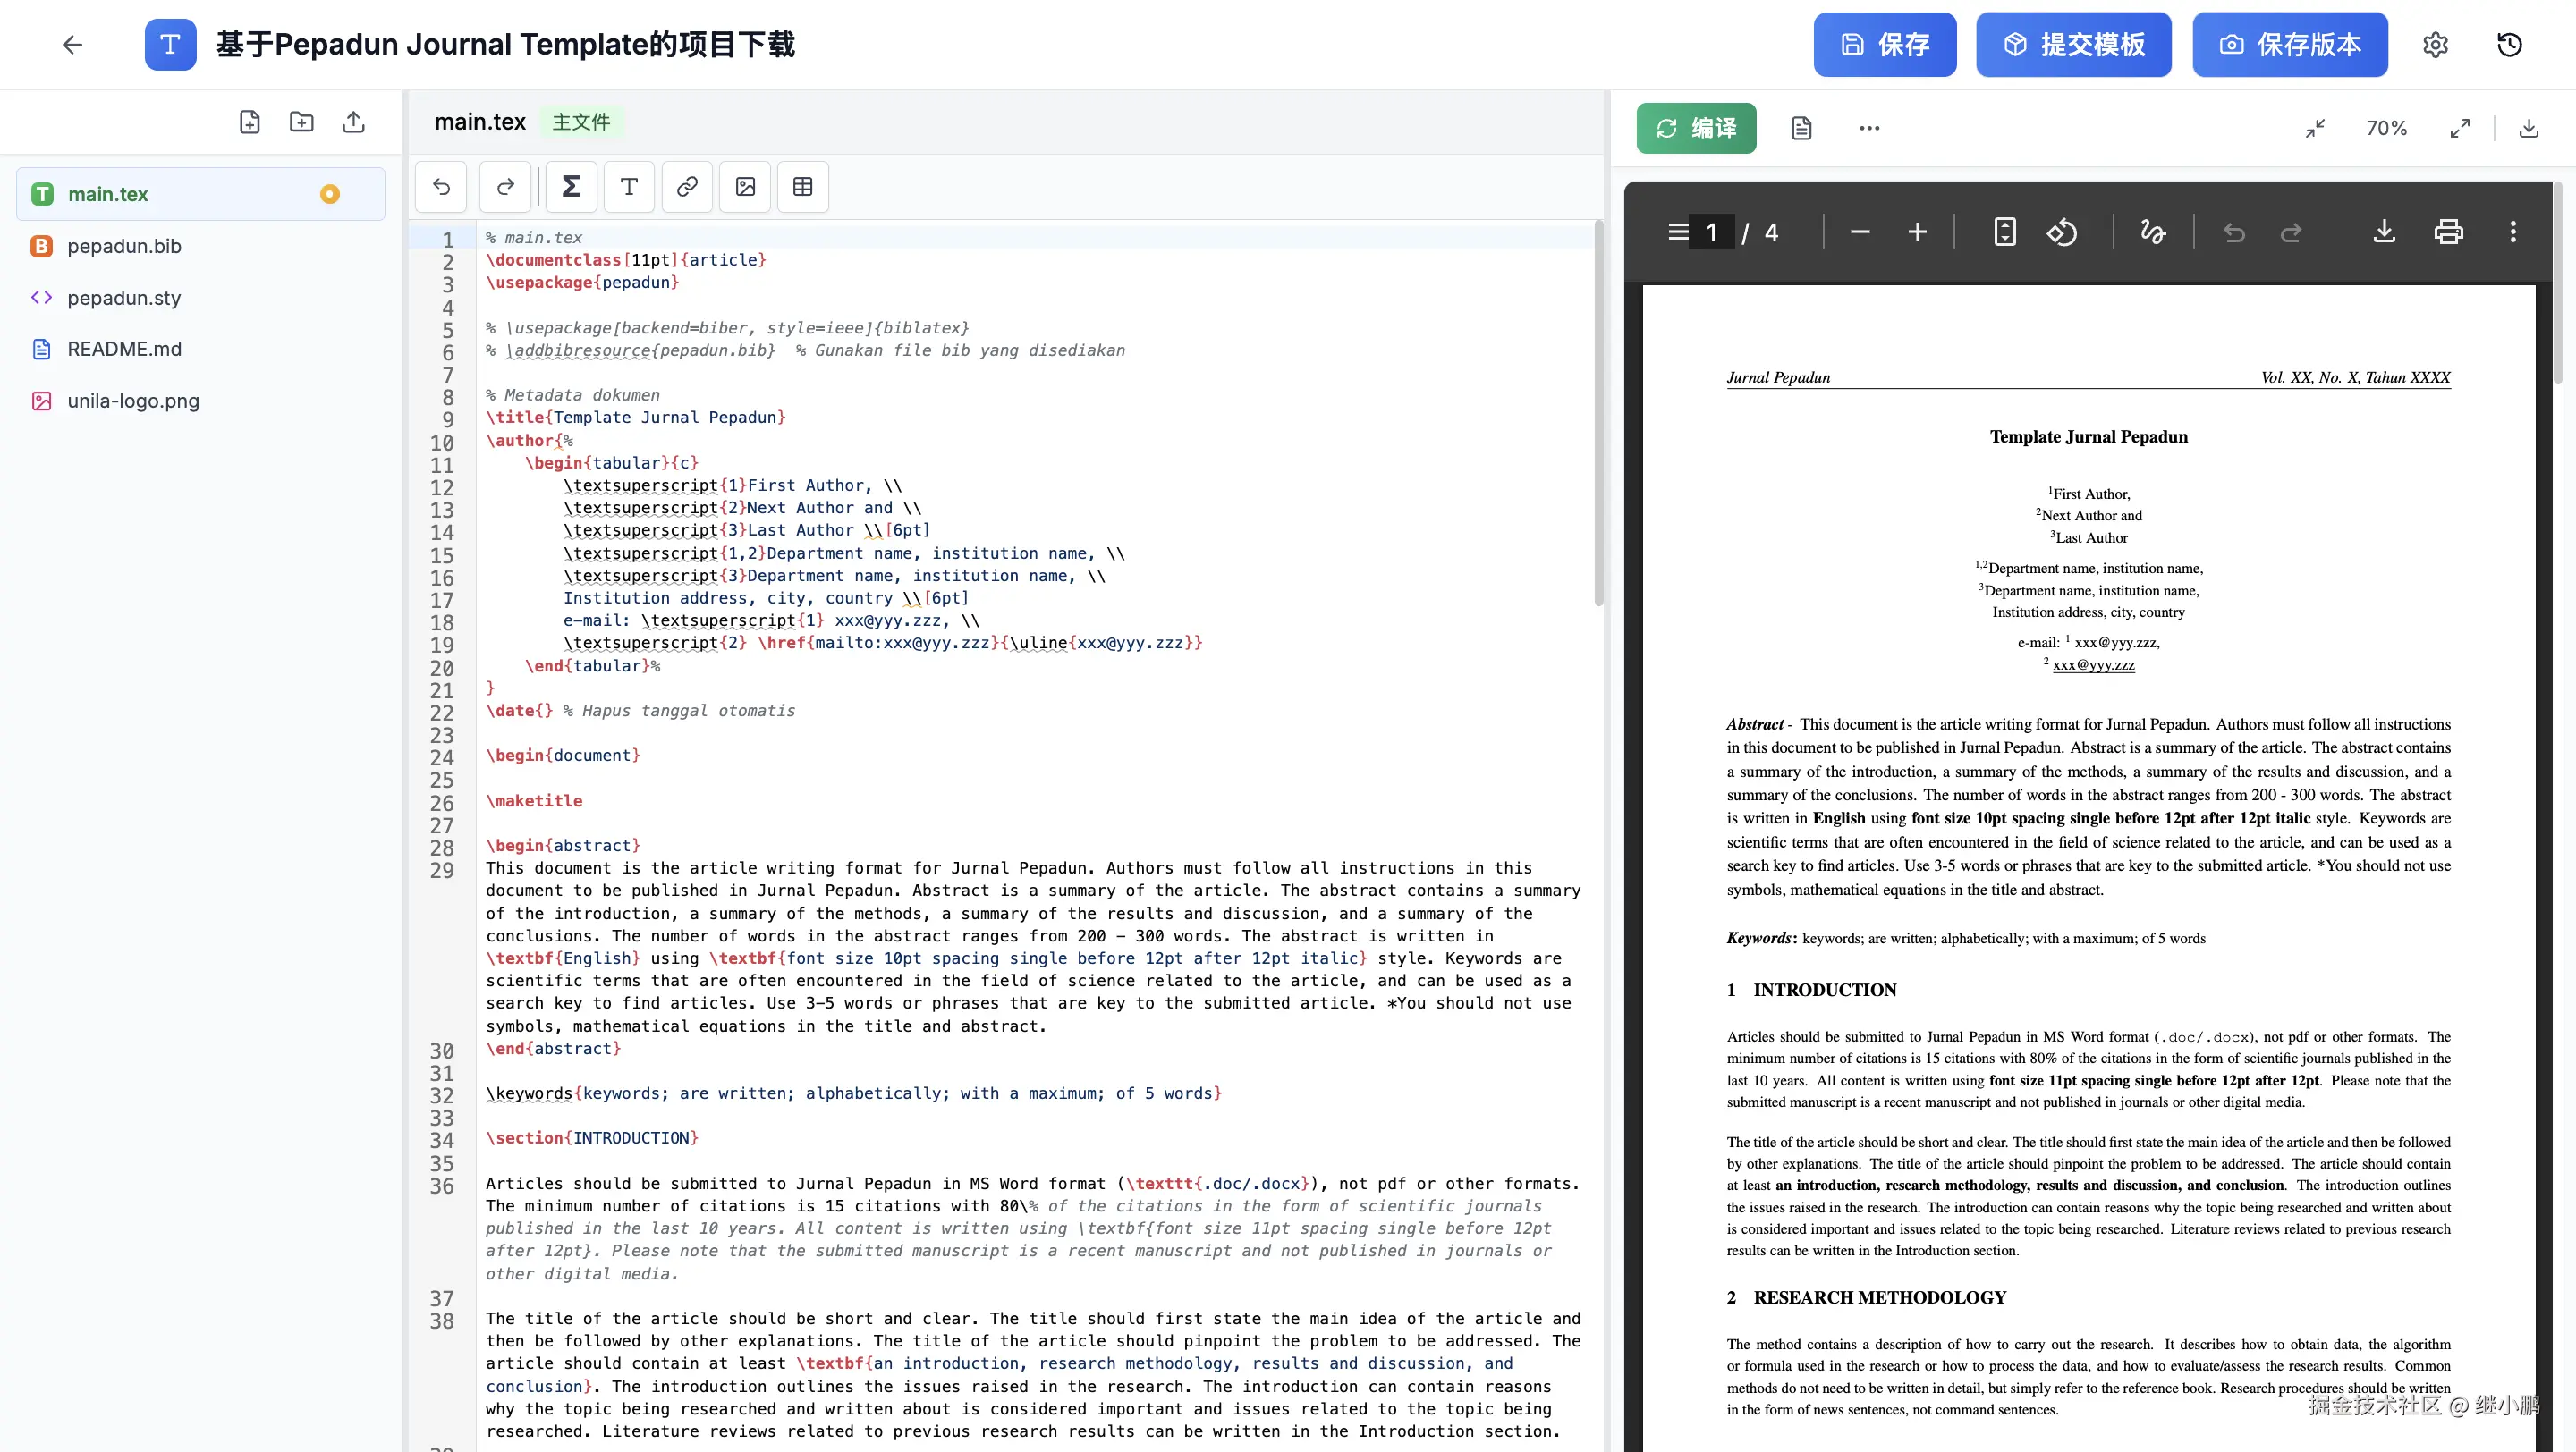Open the 70% zoom level selector

coord(2387,128)
